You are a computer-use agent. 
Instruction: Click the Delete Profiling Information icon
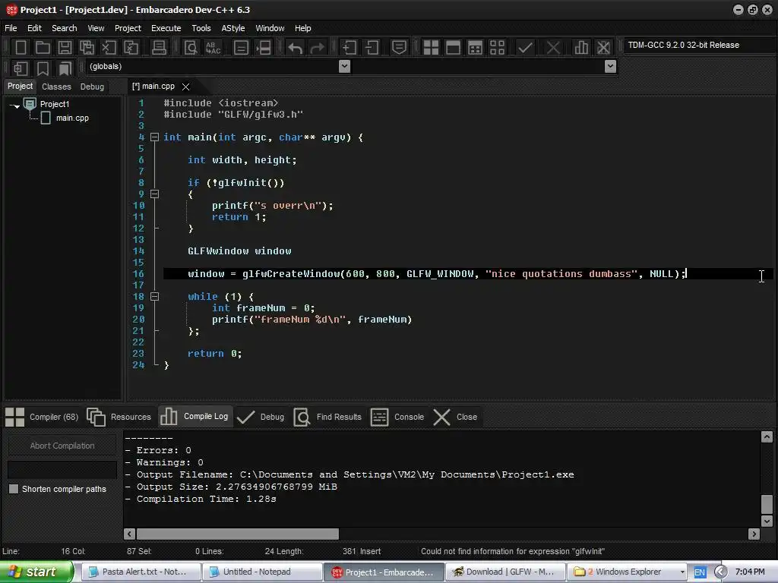tap(603, 48)
